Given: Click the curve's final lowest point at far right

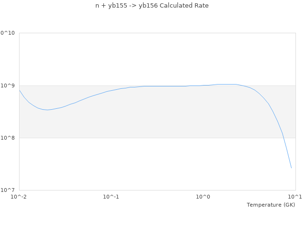Looking at the screenshot, I should pos(291,168).
